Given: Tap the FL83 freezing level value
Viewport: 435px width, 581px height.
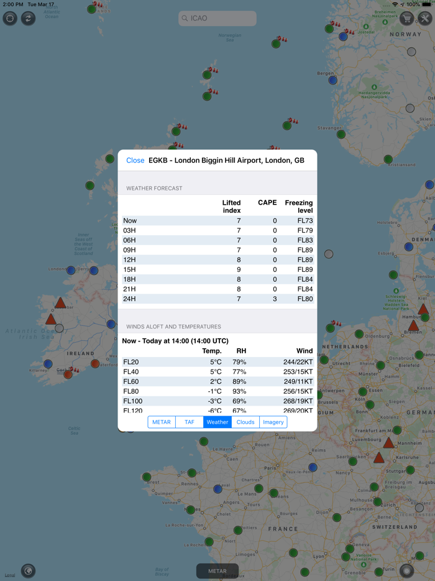Looking at the screenshot, I should tap(305, 240).
